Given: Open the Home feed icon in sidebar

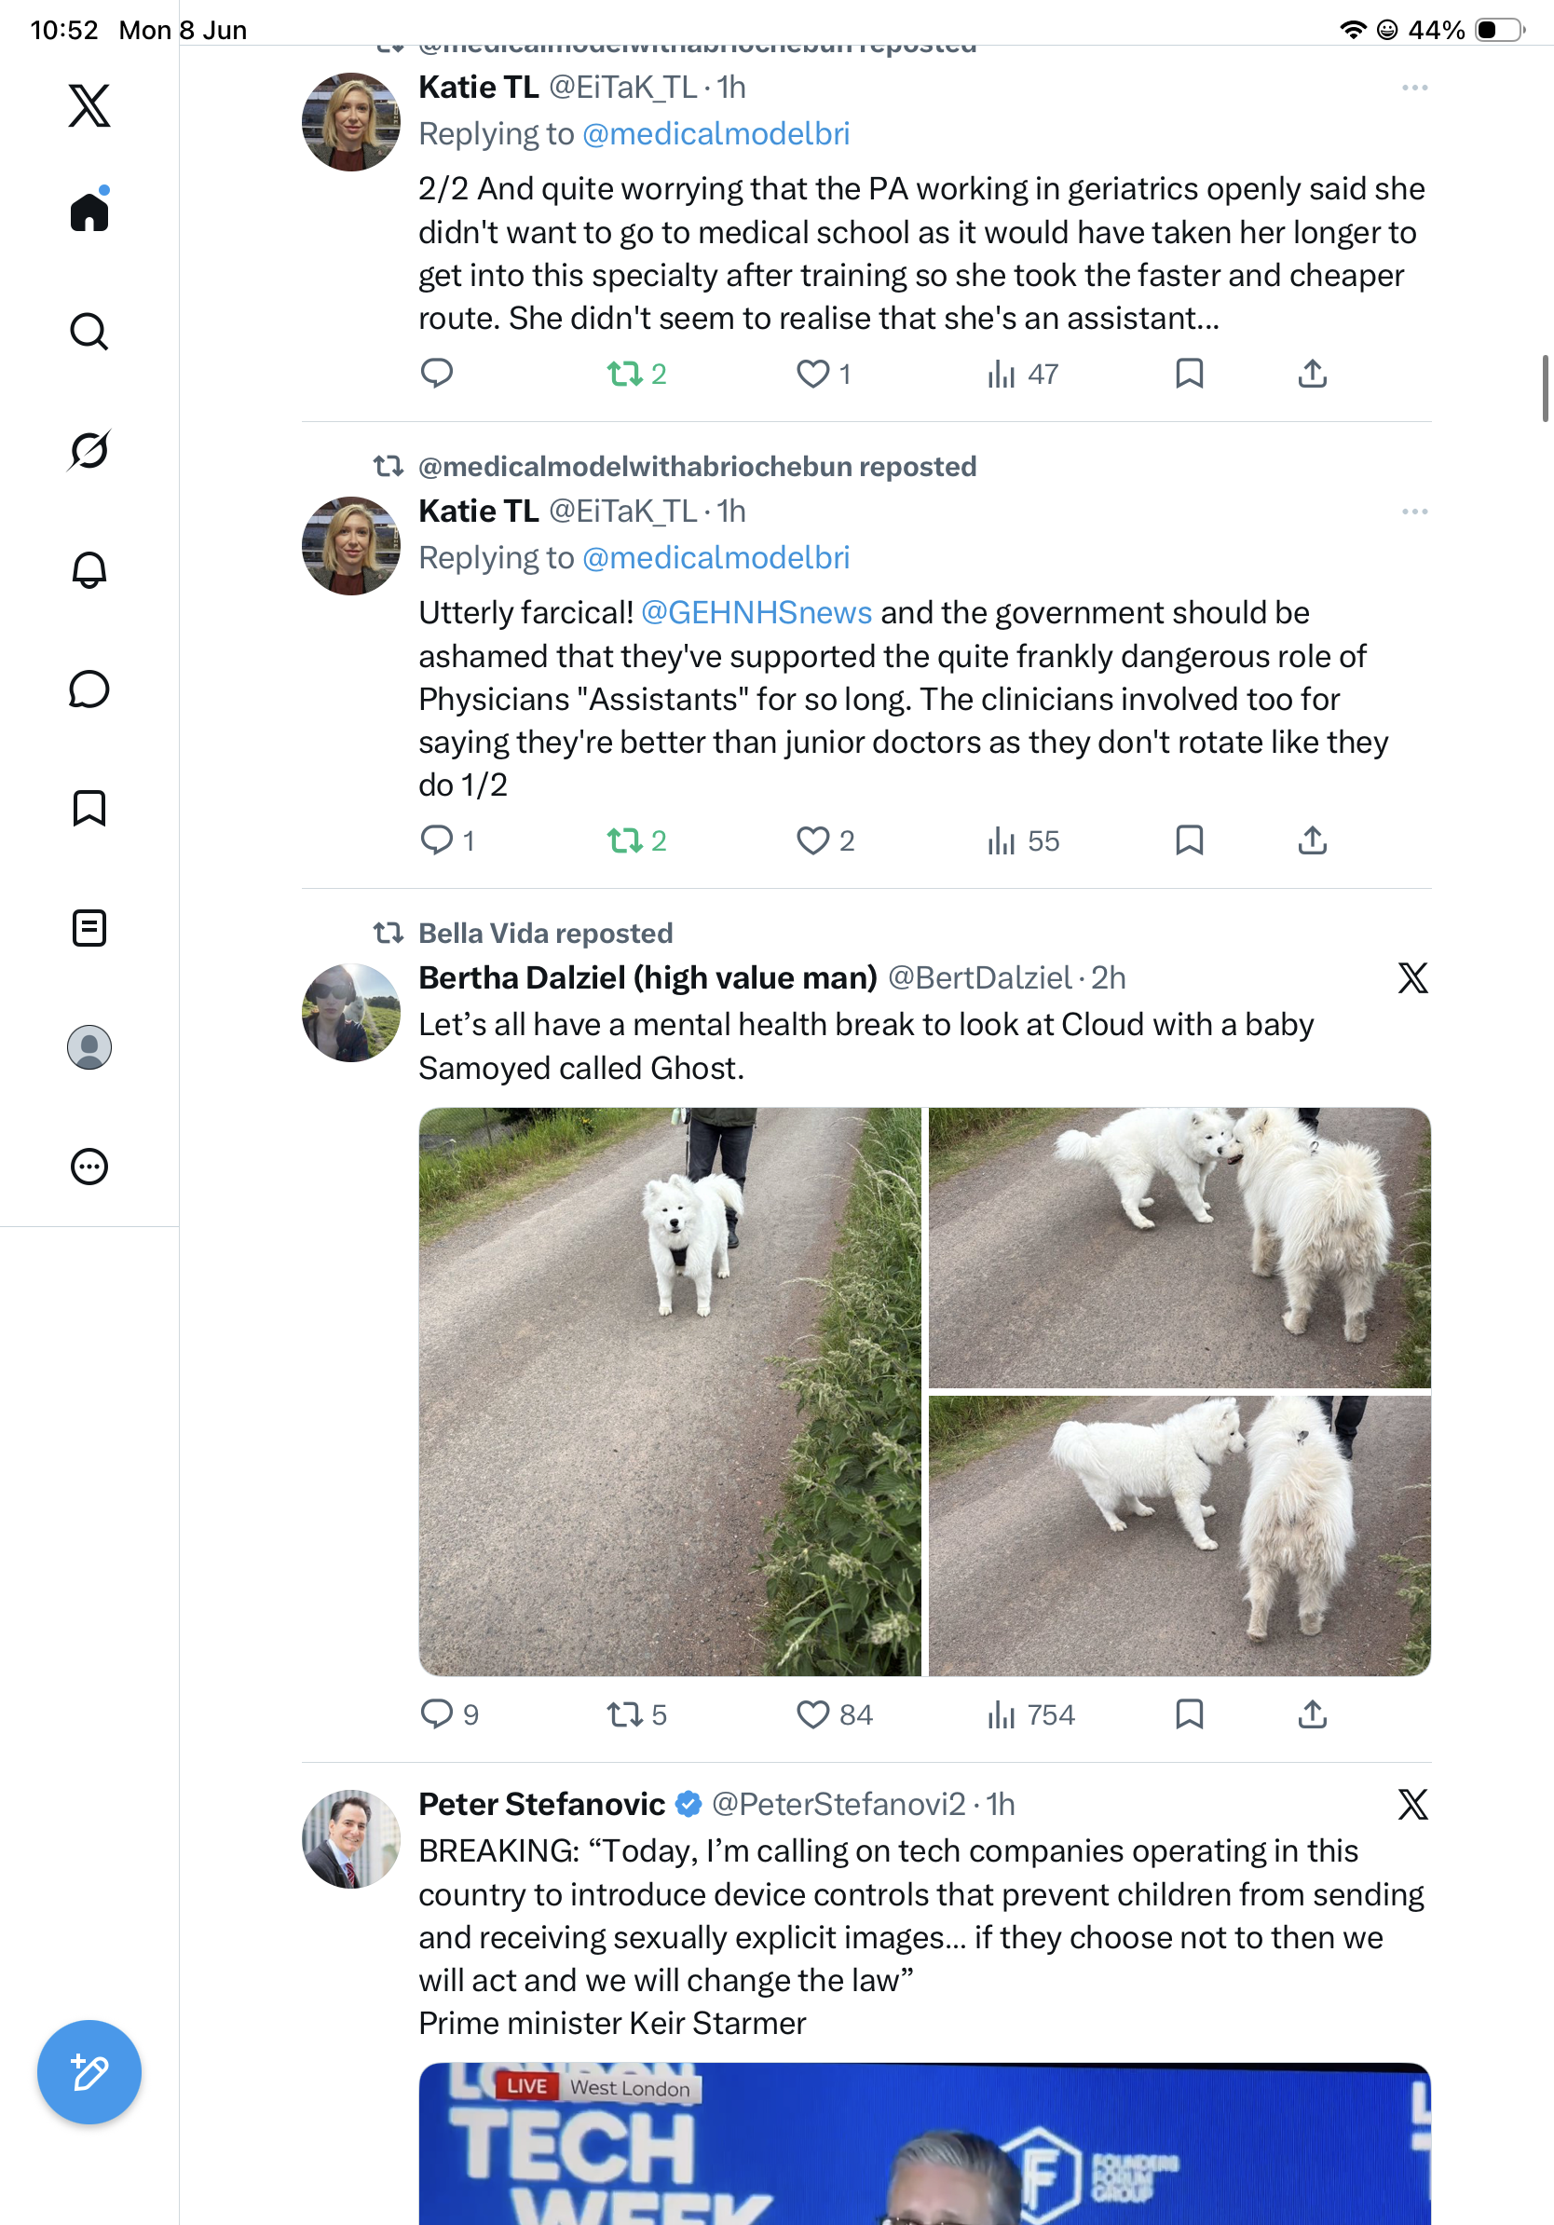Looking at the screenshot, I should tap(89, 212).
